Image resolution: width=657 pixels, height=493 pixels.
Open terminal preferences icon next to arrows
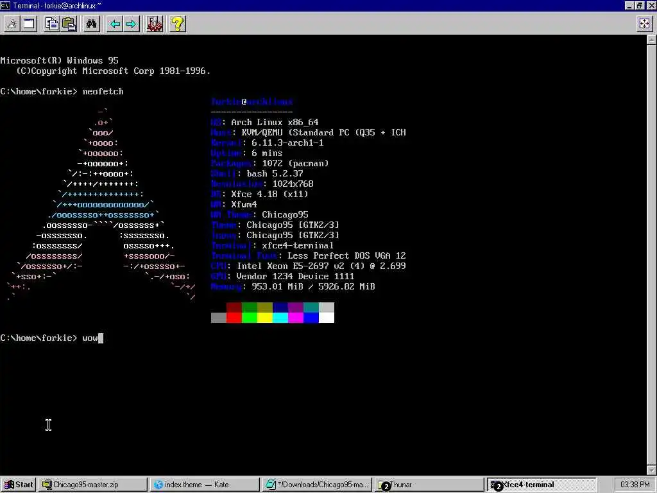pyautogui.click(x=155, y=24)
